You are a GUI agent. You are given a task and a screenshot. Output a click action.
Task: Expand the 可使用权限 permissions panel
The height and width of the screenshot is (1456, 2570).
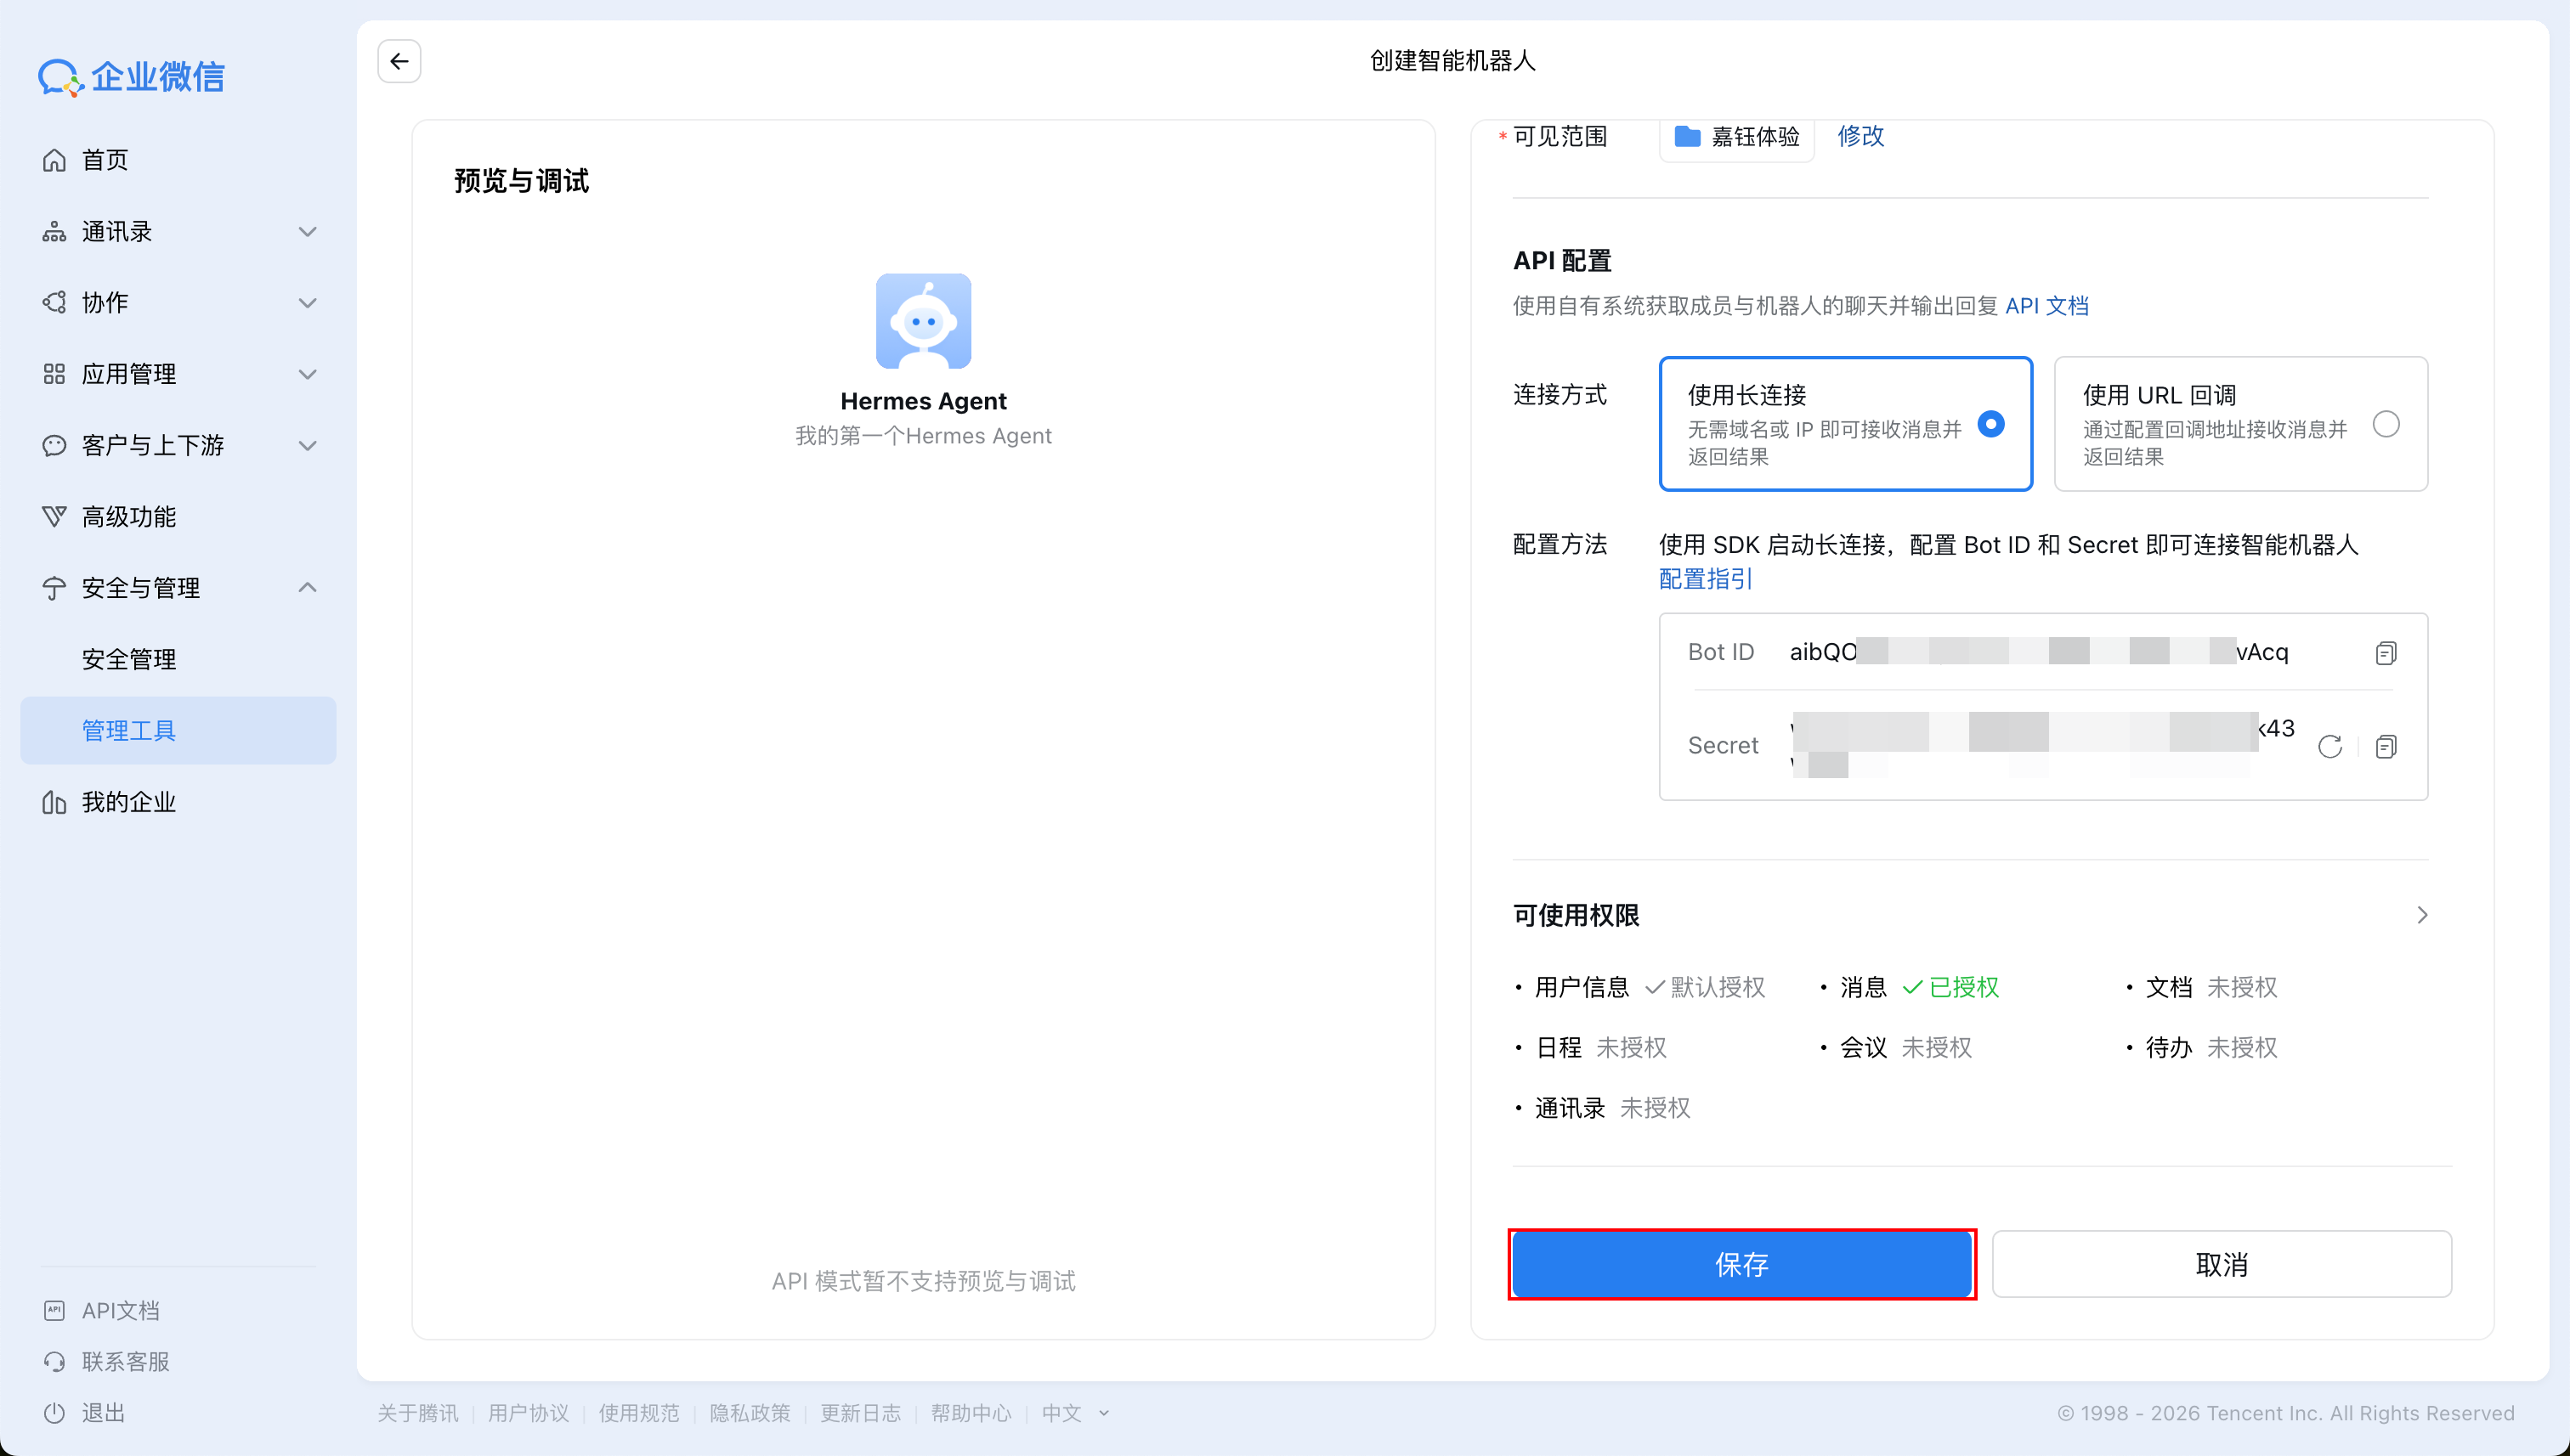pos(2422,914)
